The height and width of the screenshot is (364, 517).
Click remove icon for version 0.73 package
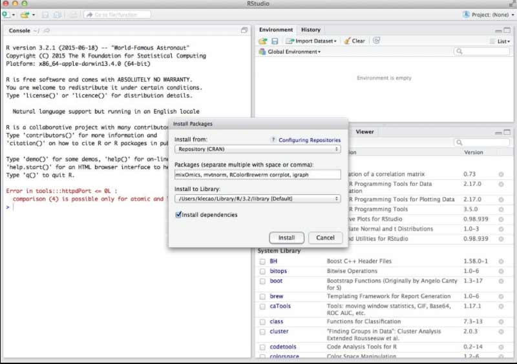coord(501,174)
